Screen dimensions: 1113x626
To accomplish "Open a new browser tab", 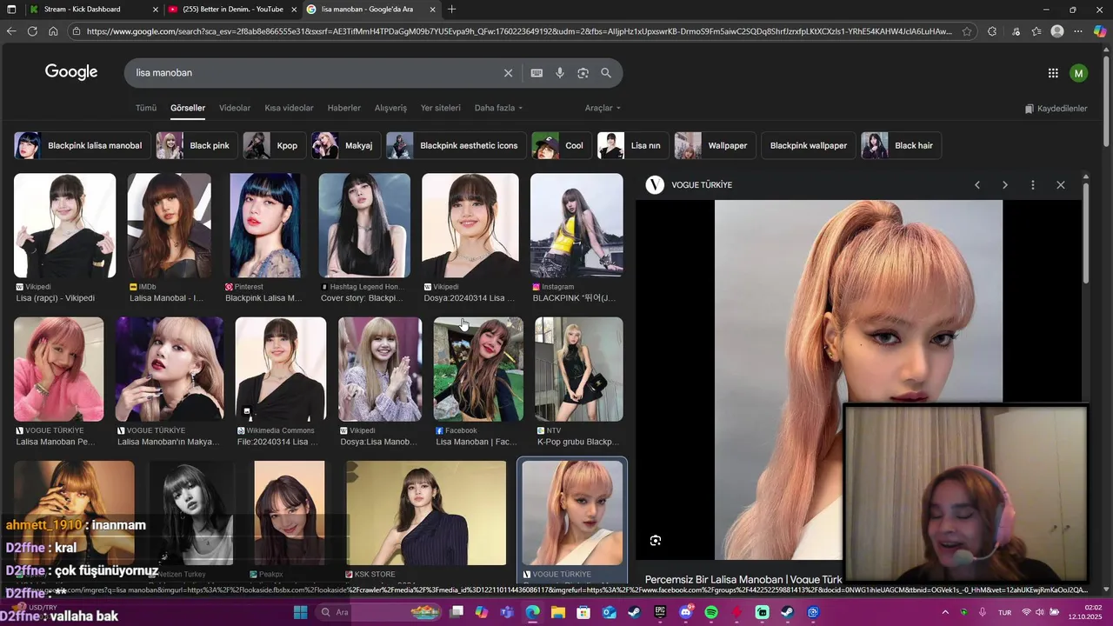I will [x=451, y=10].
